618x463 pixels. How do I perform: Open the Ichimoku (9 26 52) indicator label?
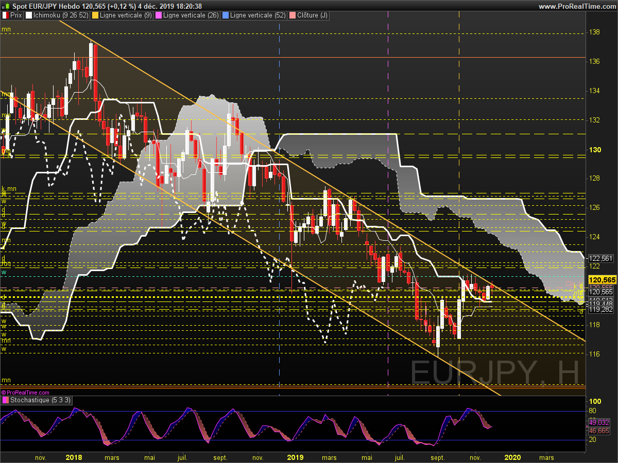point(61,15)
